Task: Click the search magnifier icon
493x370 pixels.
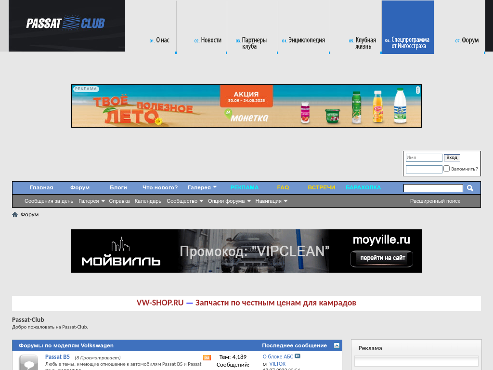Action: (x=470, y=188)
